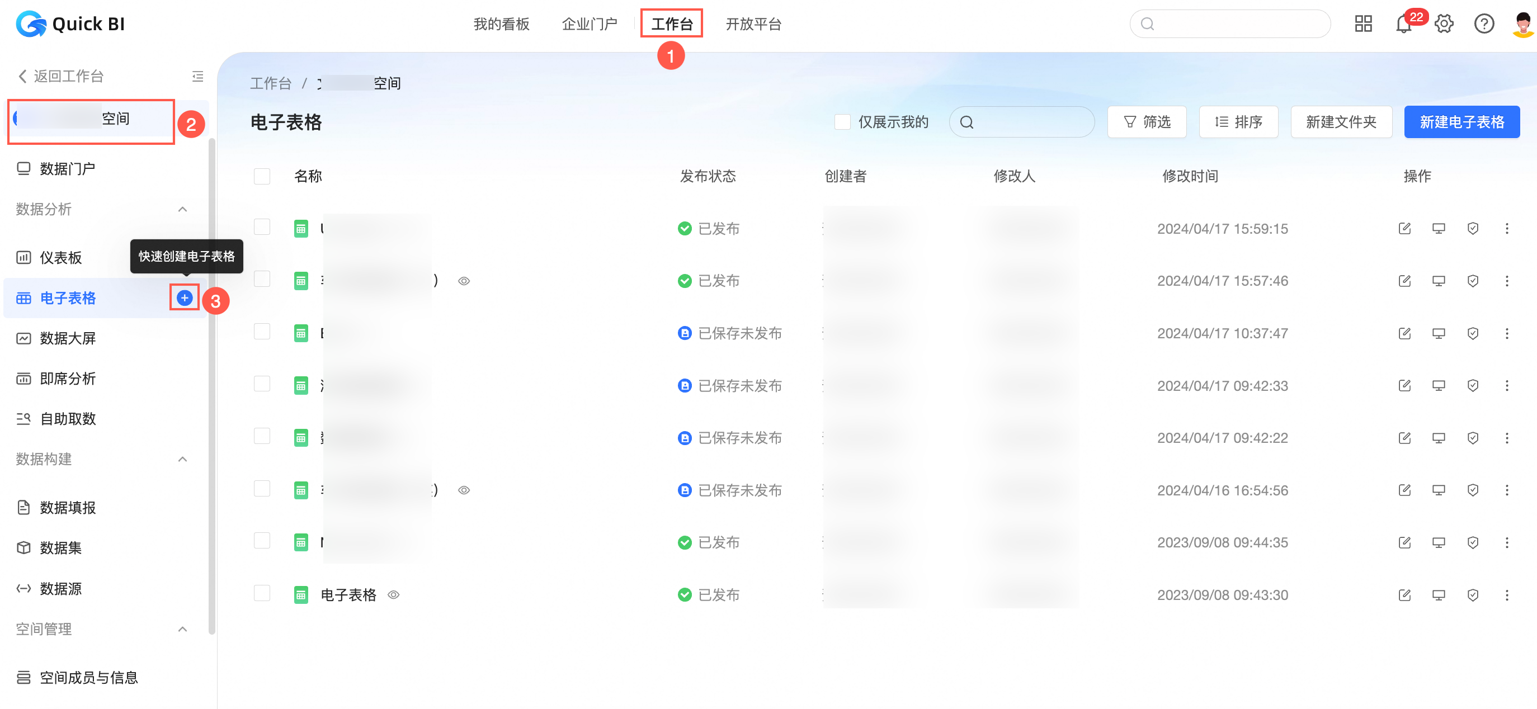Viewport: 1537px width, 709px height.
Task: Click the 新建电子表格 button
Action: [x=1461, y=122]
